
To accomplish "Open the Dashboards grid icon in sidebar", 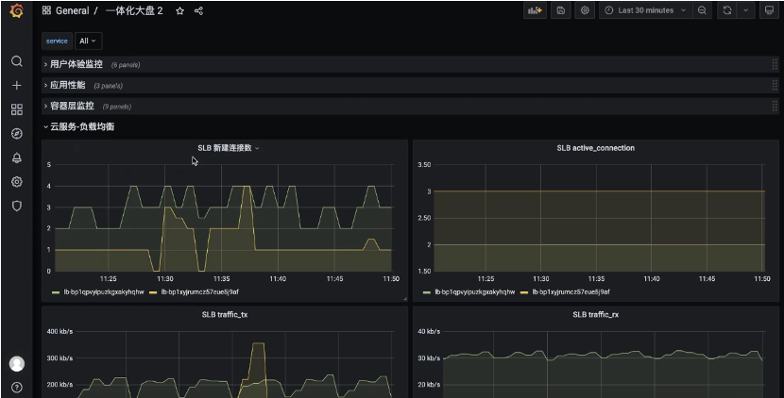I will (x=16, y=109).
